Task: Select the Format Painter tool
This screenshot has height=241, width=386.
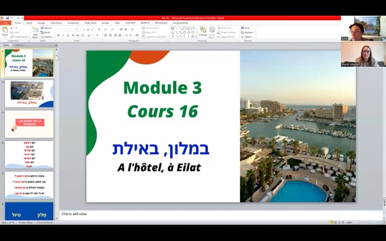Action: 19,37
